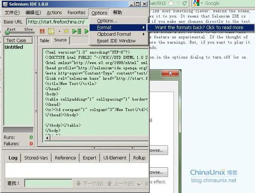This screenshot has height=193, width=255.
Task: Open the small dropdown arrow beside the scheduler icon
Action: click(59, 31)
